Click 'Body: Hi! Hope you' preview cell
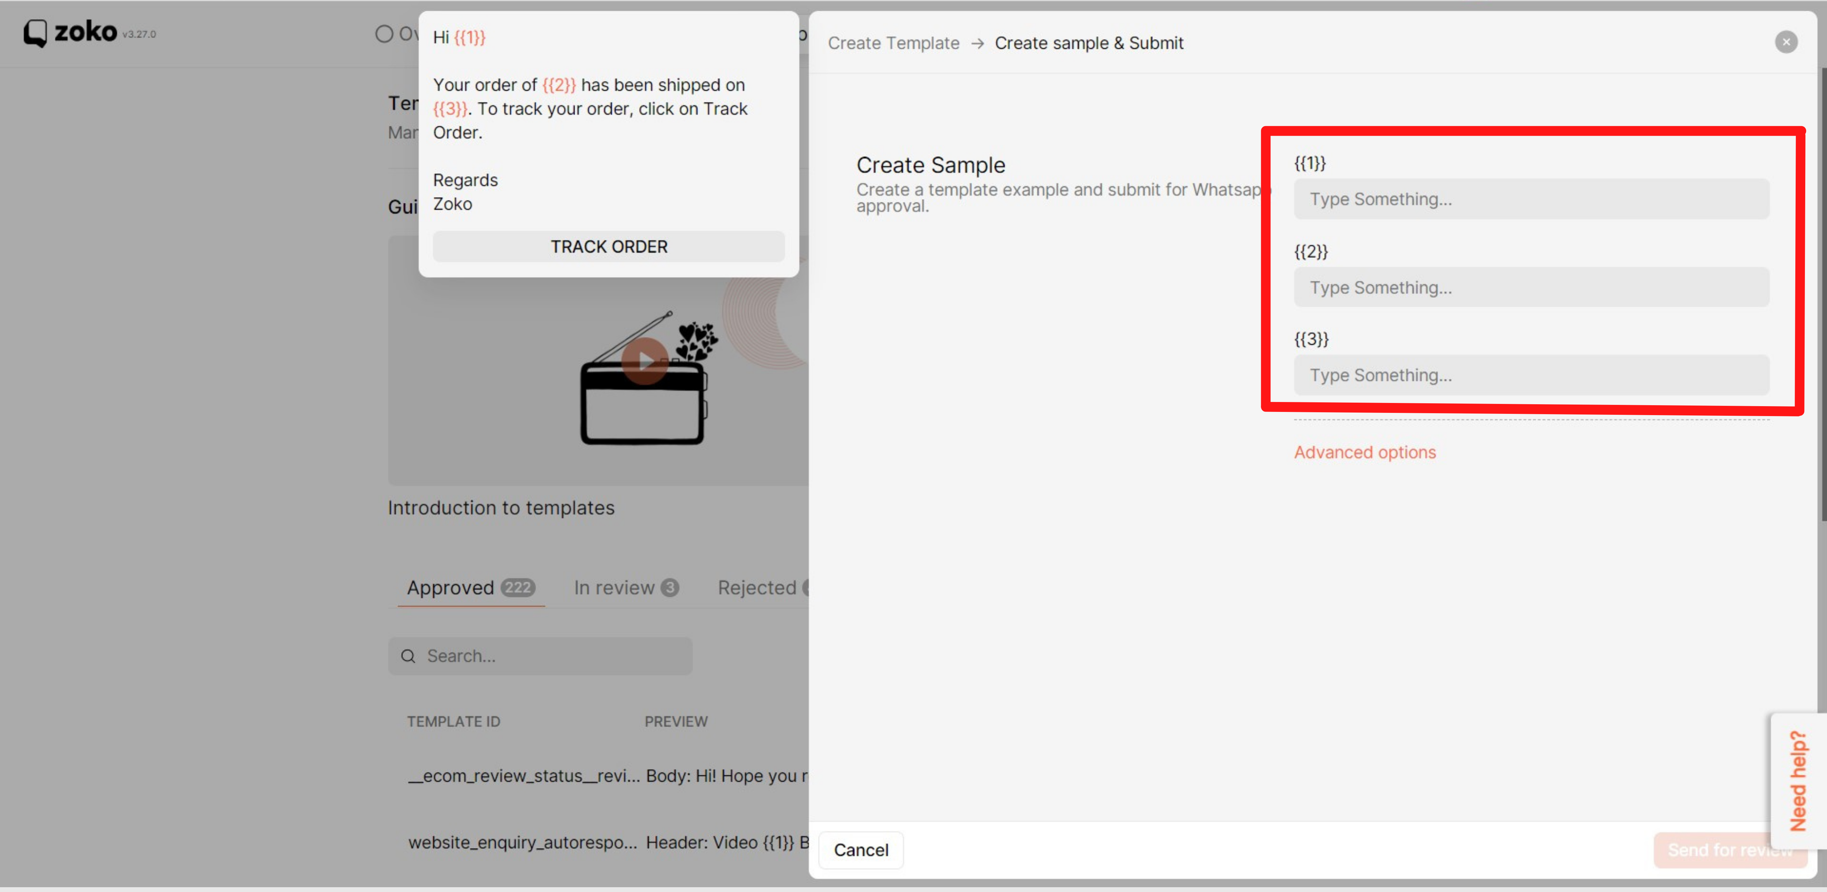The width and height of the screenshot is (1827, 892). (727, 776)
